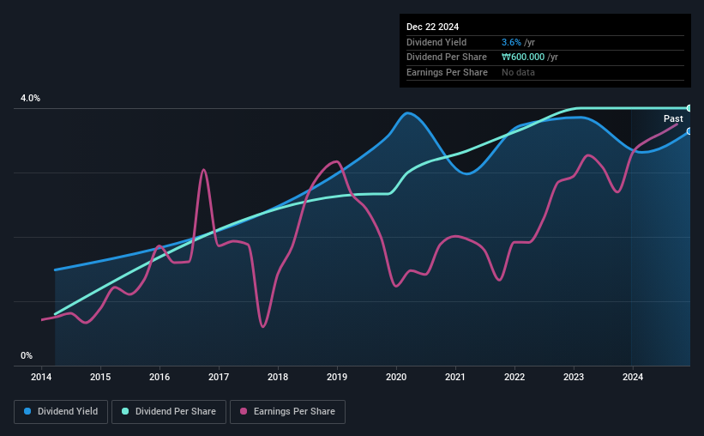The image size is (704, 436).
Task: Select the Dividend Yield endpoint marker
Action: [689, 131]
